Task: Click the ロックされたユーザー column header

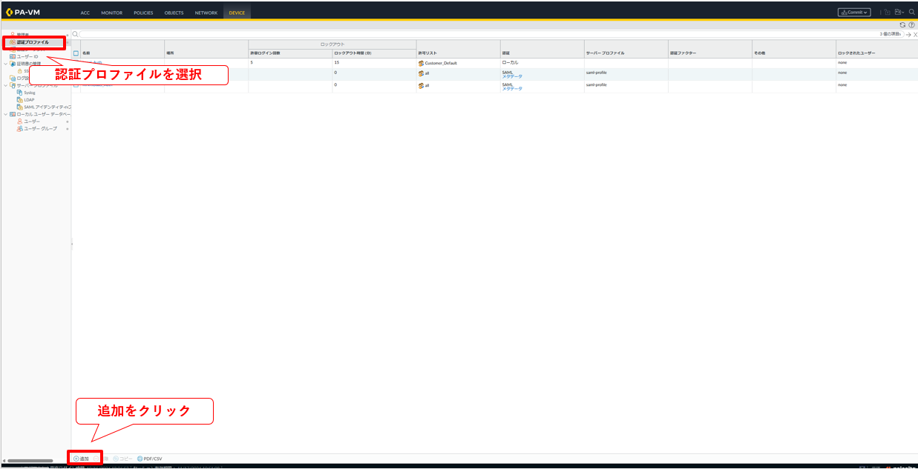Action: click(x=876, y=53)
